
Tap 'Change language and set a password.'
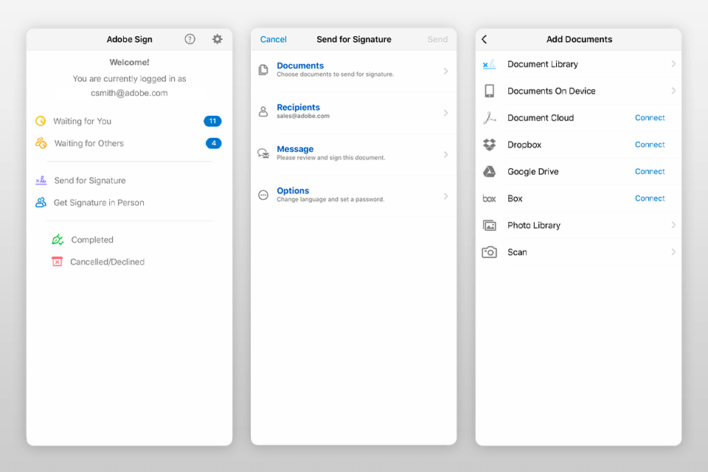click(x=330, y=199)
